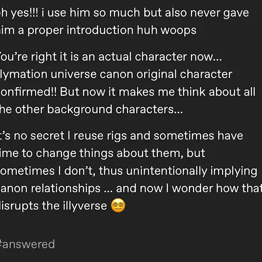The image size is (262, 262).
Task: Click the text "no secret I reuse rigs"
Action: click(x=70, y=136)
